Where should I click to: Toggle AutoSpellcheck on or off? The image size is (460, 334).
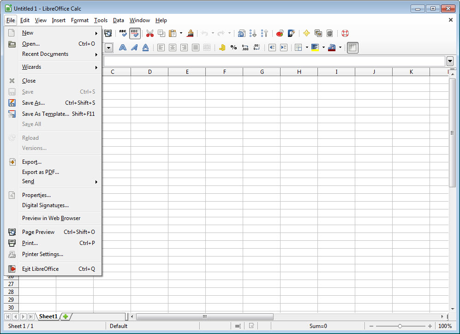pos(135,33)
